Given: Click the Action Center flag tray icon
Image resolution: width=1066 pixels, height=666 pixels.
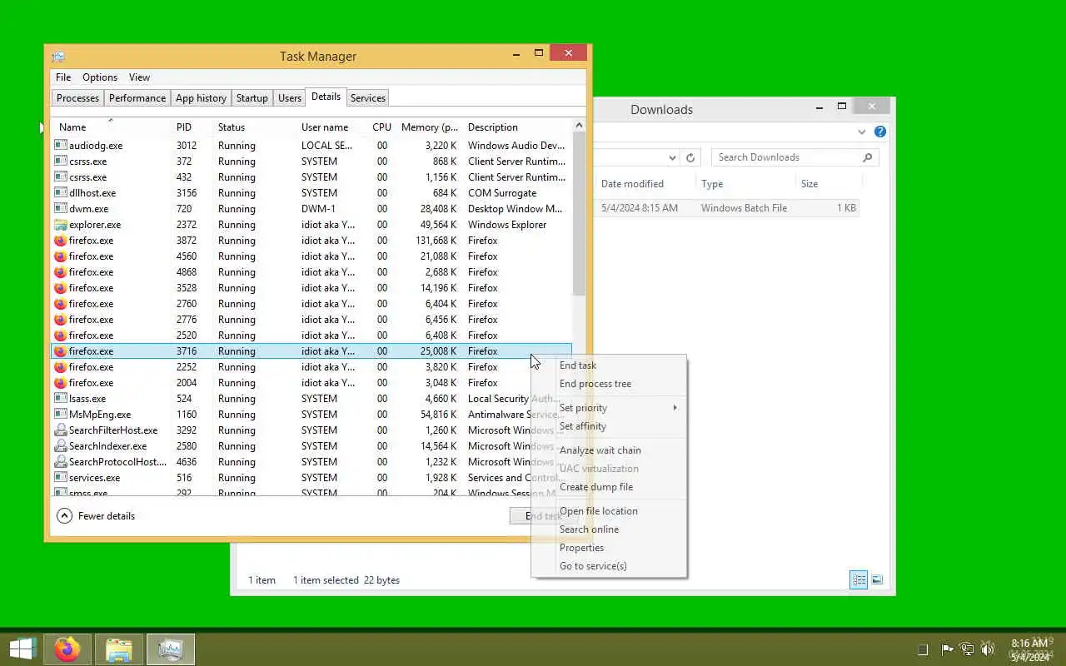Looking at the screenshot, I should pos(947,649).
